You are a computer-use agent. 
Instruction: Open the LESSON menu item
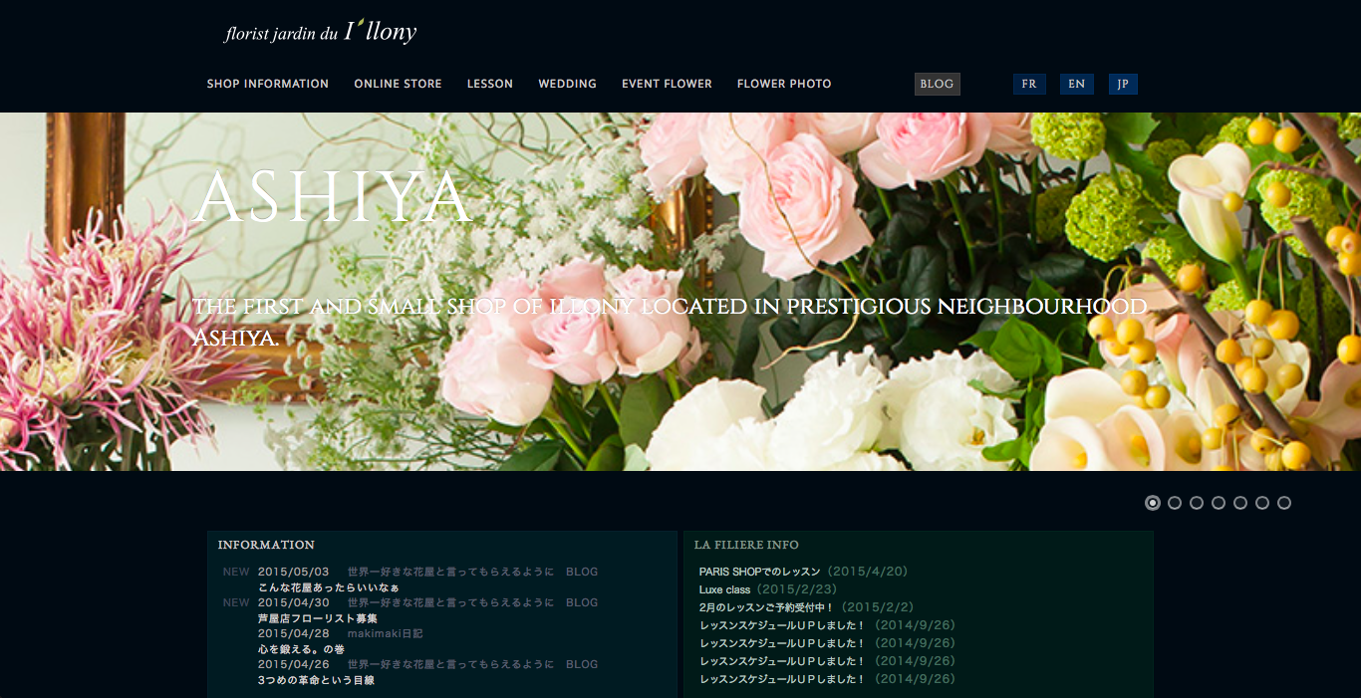click(490, 84)
